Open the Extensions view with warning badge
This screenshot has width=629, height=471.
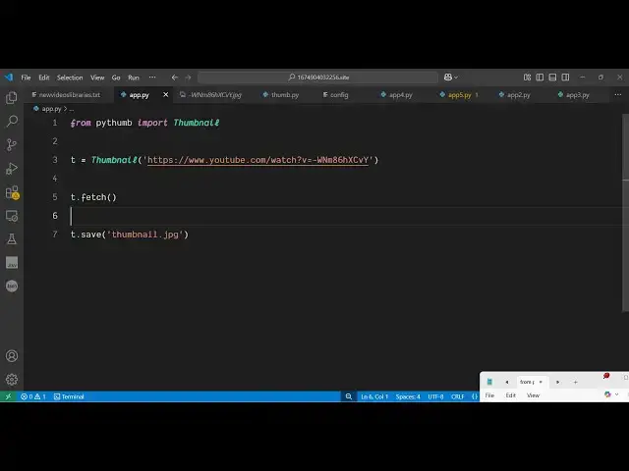tap(12, 192)
